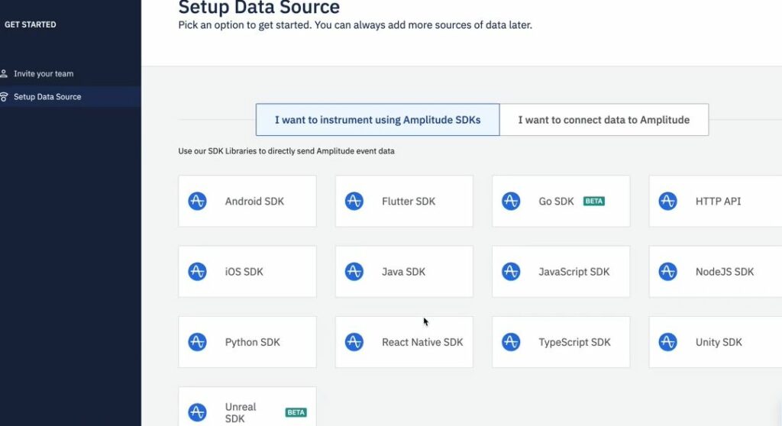Screen dimensions: 782x426
Task: Click the HTTP API Amplitude icon
Action: 667,201
